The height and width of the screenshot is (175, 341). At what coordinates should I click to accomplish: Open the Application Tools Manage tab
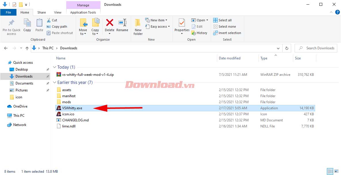click(83, 5)
